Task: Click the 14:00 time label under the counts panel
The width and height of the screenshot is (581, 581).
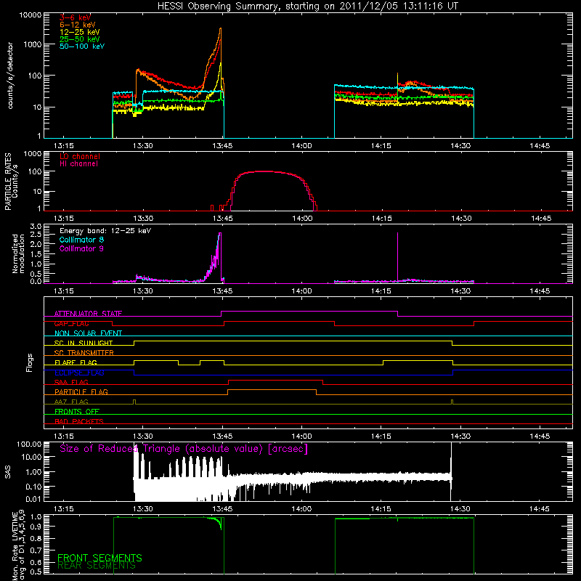Action: click(301, 146)
